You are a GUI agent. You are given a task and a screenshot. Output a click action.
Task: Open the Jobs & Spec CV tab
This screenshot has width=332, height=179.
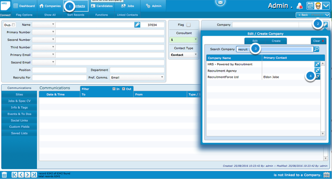tap(19, 101)
